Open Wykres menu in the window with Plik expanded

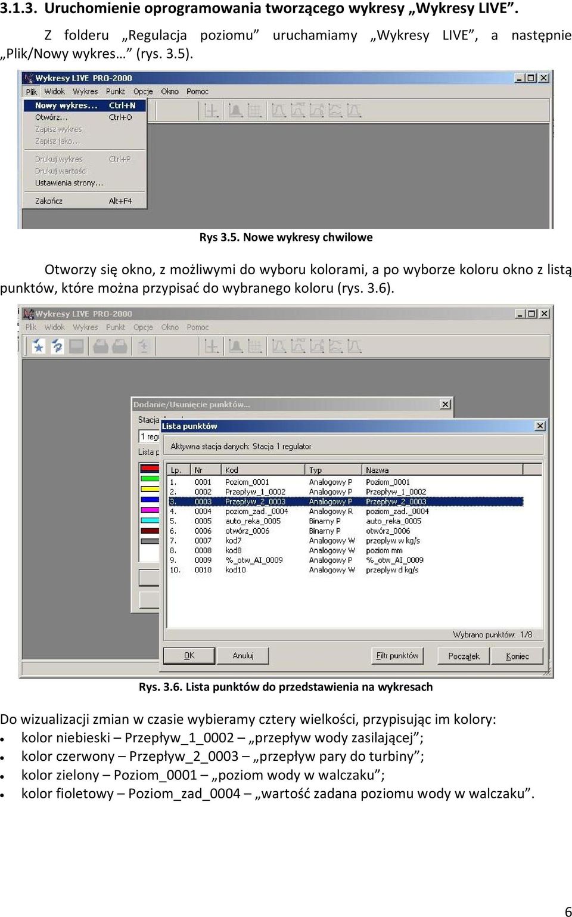(x=85, y=91)
